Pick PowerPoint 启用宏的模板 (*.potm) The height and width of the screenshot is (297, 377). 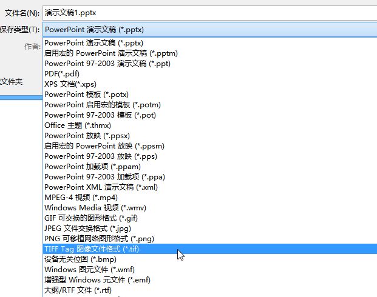click(209, 105)
